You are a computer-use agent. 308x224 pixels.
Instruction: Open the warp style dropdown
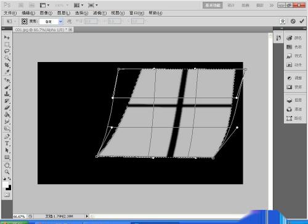coord(51,21)
